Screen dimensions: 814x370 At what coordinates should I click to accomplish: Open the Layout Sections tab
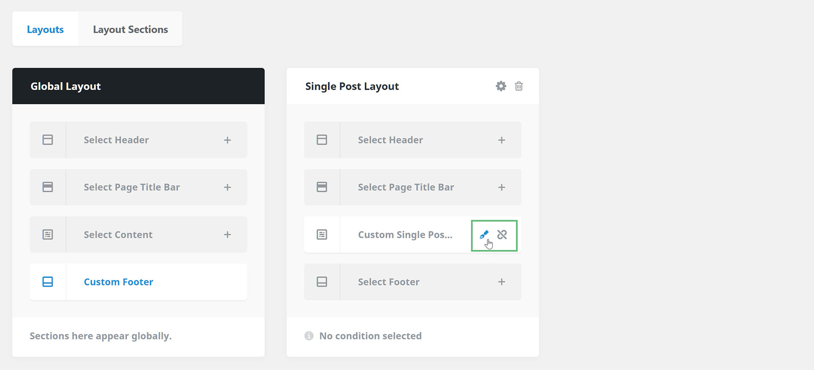coord(130,29)
